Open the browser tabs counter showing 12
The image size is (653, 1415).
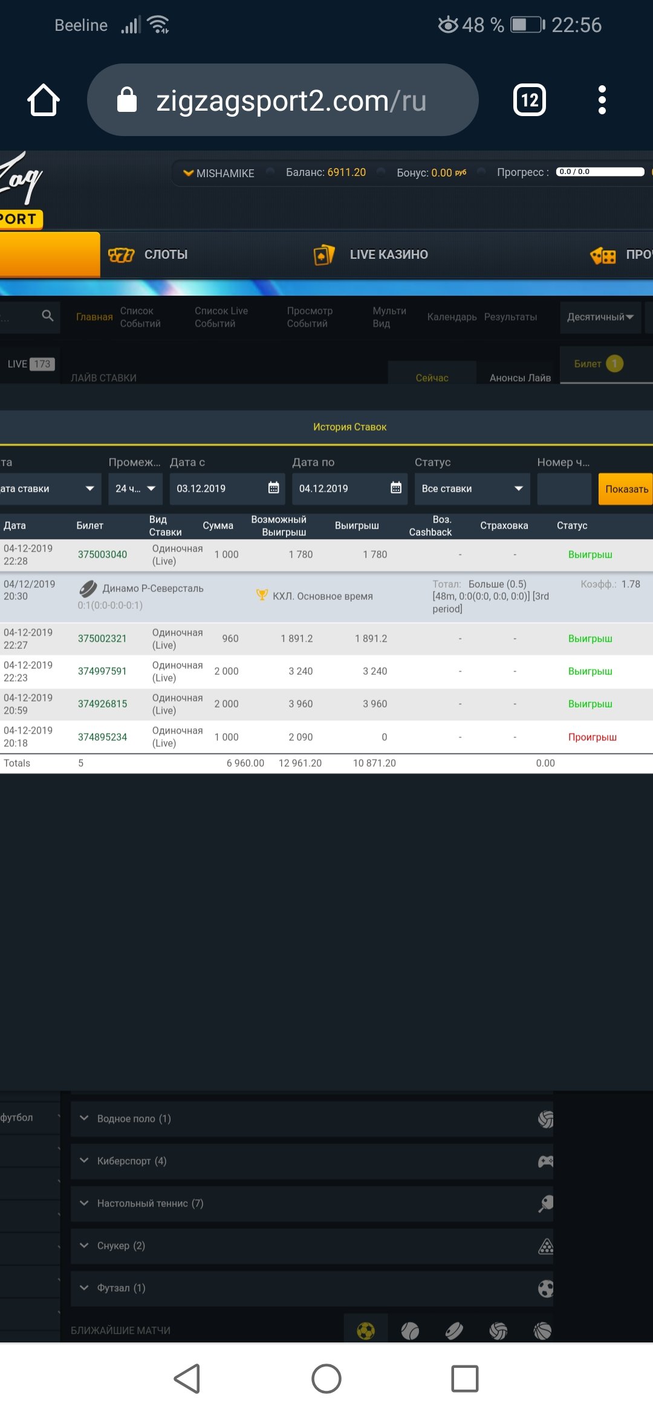point(529,100)
